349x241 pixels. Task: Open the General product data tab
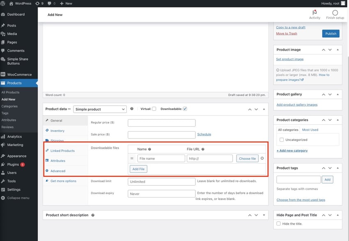[x=65, y=120]
